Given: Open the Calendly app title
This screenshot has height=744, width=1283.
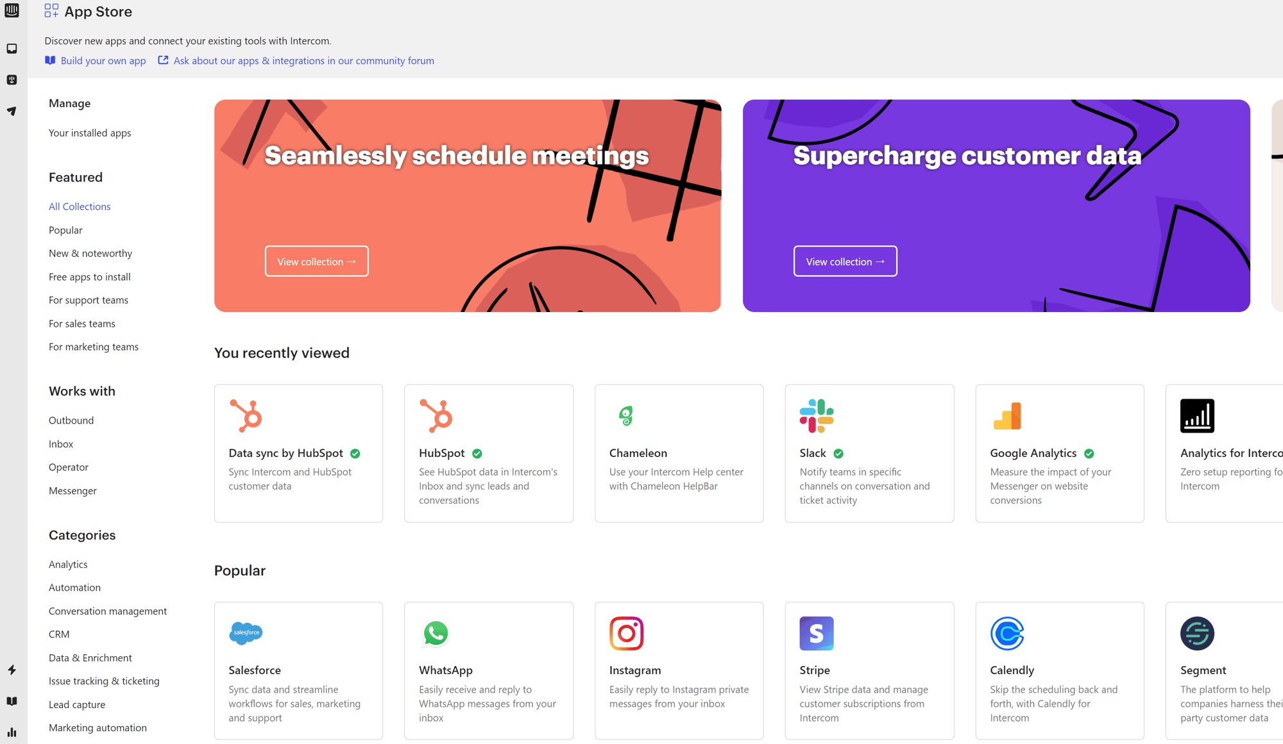Looking at the screenshot, I should pyautogui.click(x=1012, y=670).
